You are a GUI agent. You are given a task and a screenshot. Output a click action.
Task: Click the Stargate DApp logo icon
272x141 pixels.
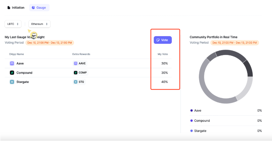click(x=12, y=82)
